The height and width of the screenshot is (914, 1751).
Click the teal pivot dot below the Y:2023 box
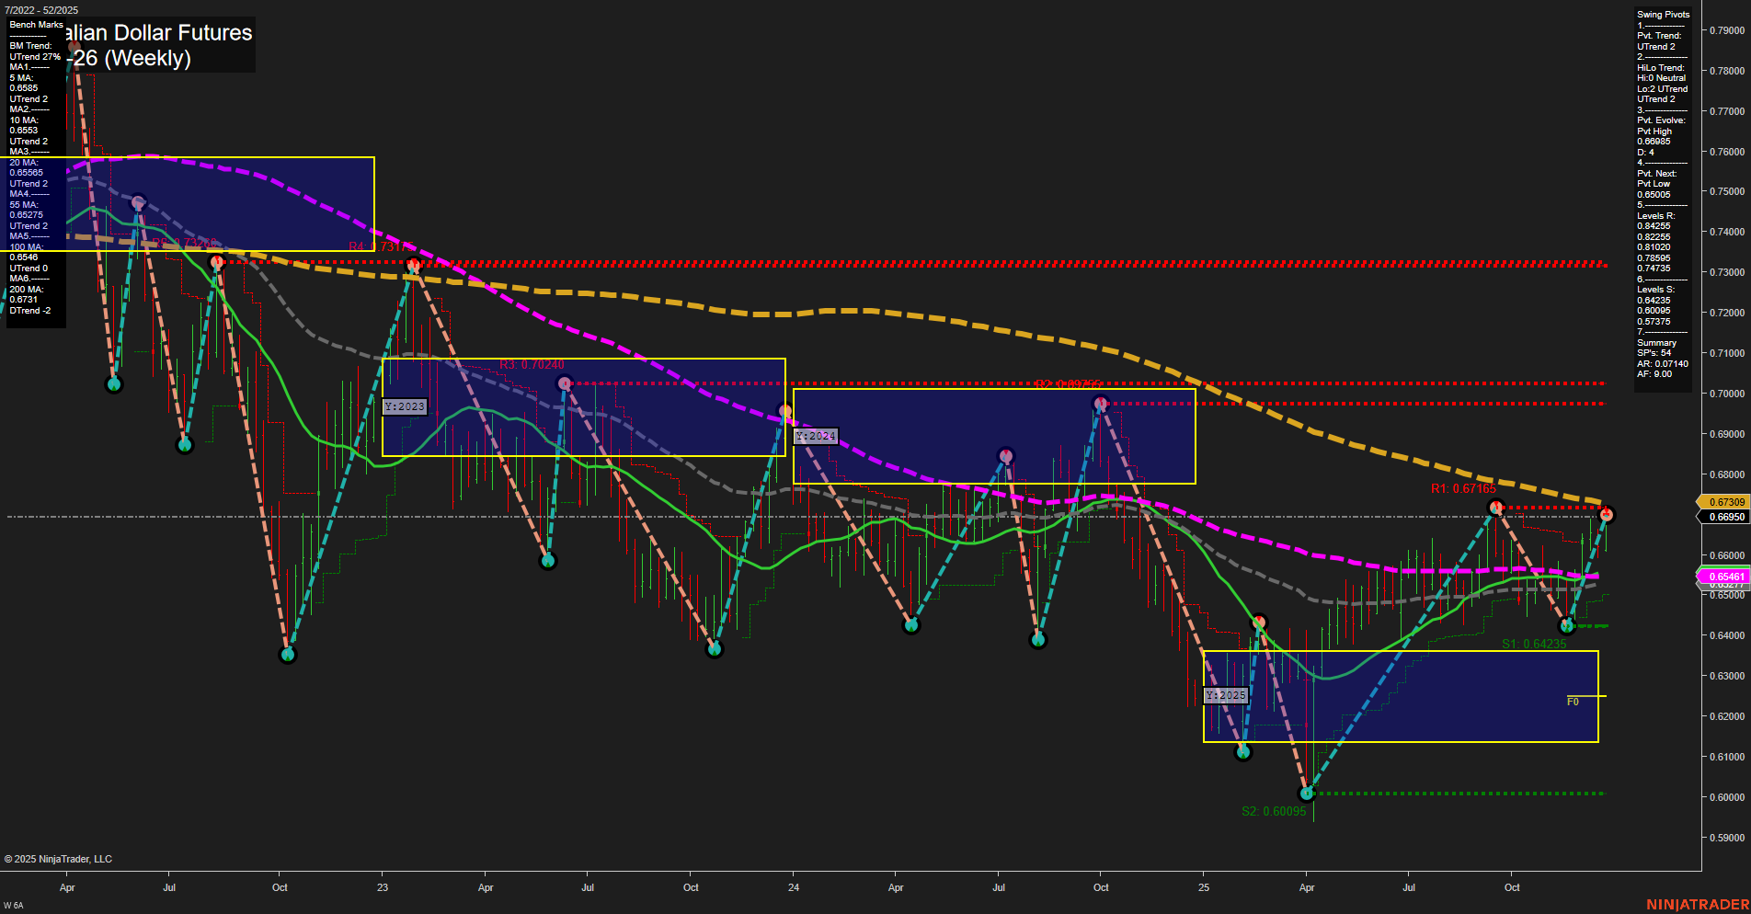547,559
